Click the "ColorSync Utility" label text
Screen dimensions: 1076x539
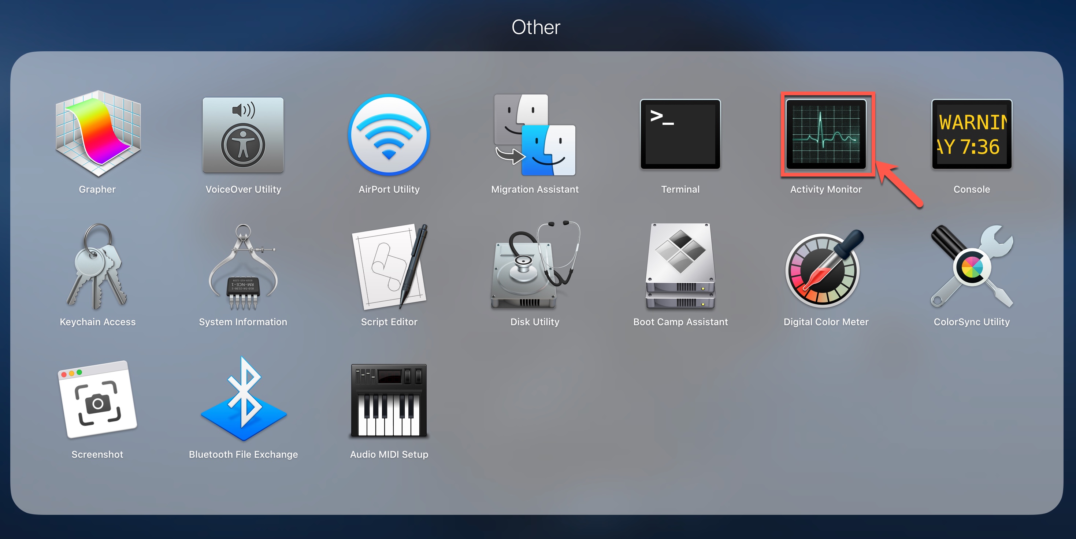972,322
